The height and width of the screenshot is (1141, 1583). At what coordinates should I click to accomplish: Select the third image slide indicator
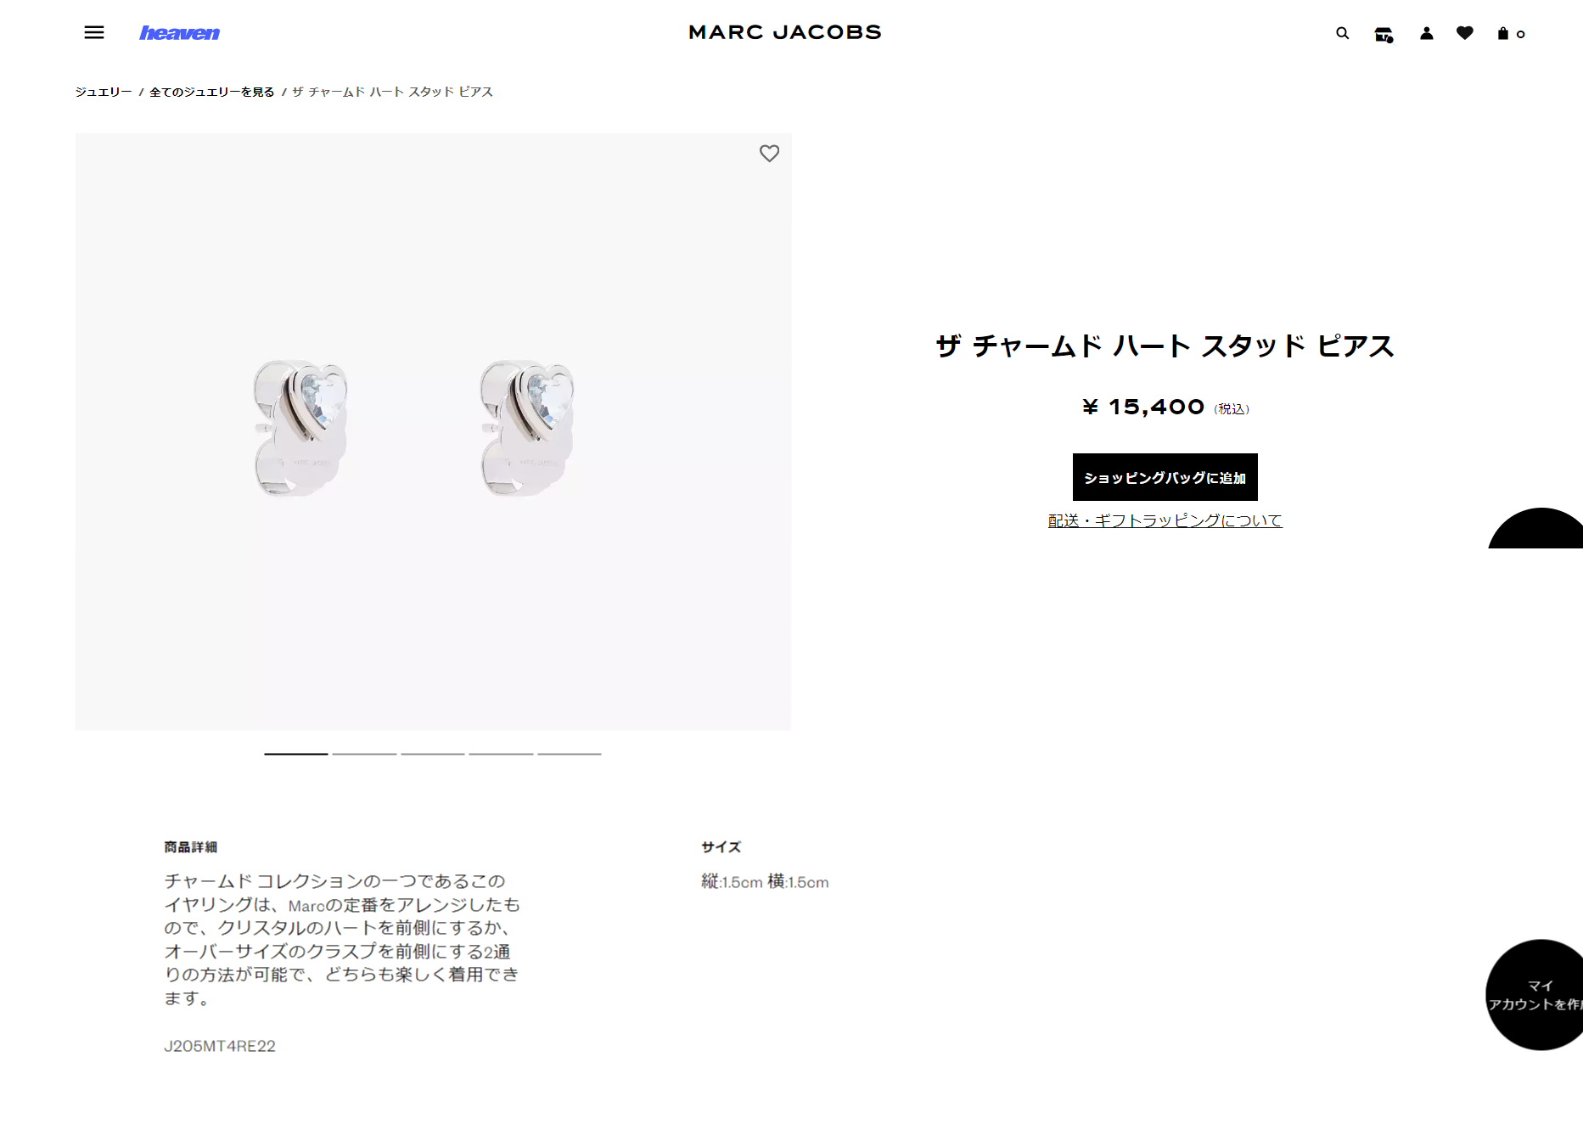[433, 754]
